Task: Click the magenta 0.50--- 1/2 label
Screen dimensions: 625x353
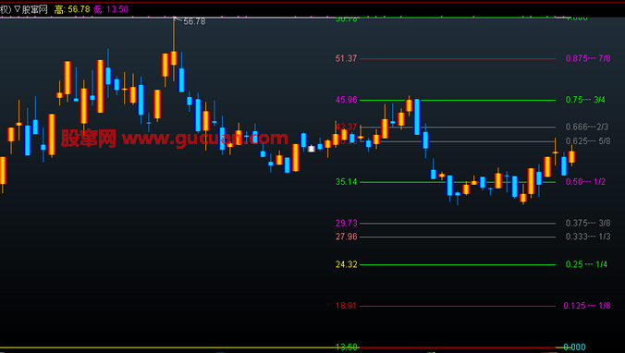Action: 585,182
